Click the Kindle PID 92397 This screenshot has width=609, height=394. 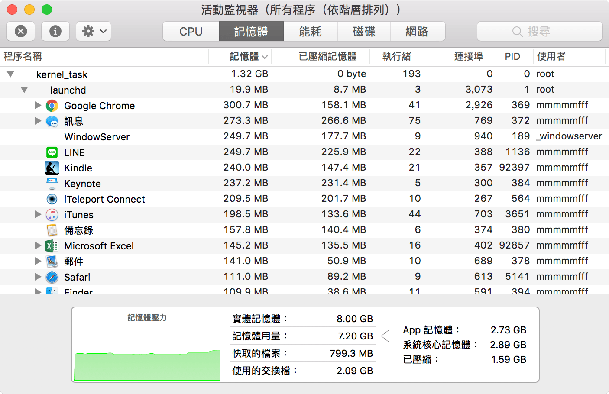pos(514,168)
